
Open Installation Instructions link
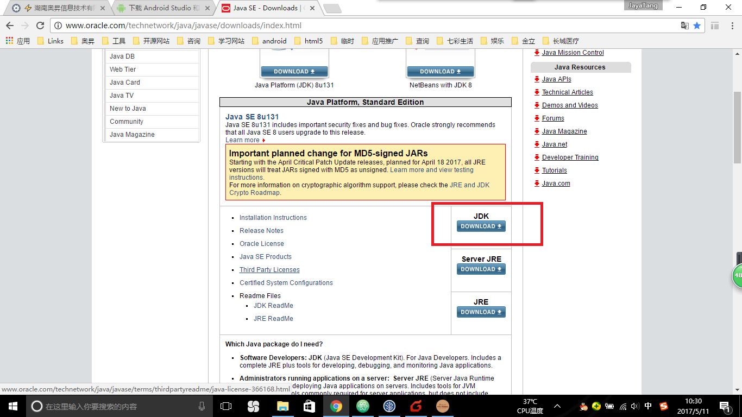tap(273, 218)
